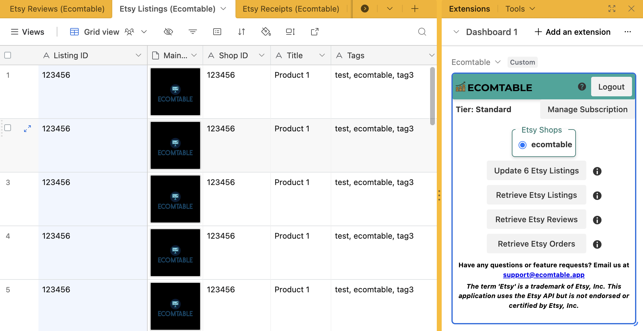Open the dashboard three-dots menu
The width and height of the screenshot is (643, 331).
pyautogui.click(x=628, y=32)
